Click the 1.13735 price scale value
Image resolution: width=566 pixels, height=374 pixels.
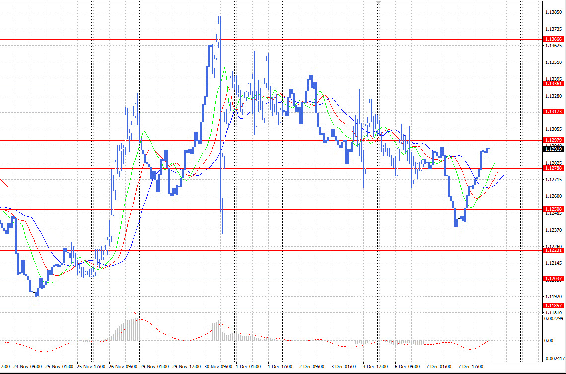(x=553, y=29)
